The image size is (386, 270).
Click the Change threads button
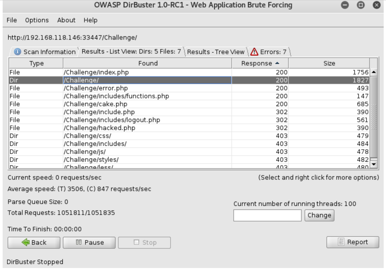tap(319, 215)
